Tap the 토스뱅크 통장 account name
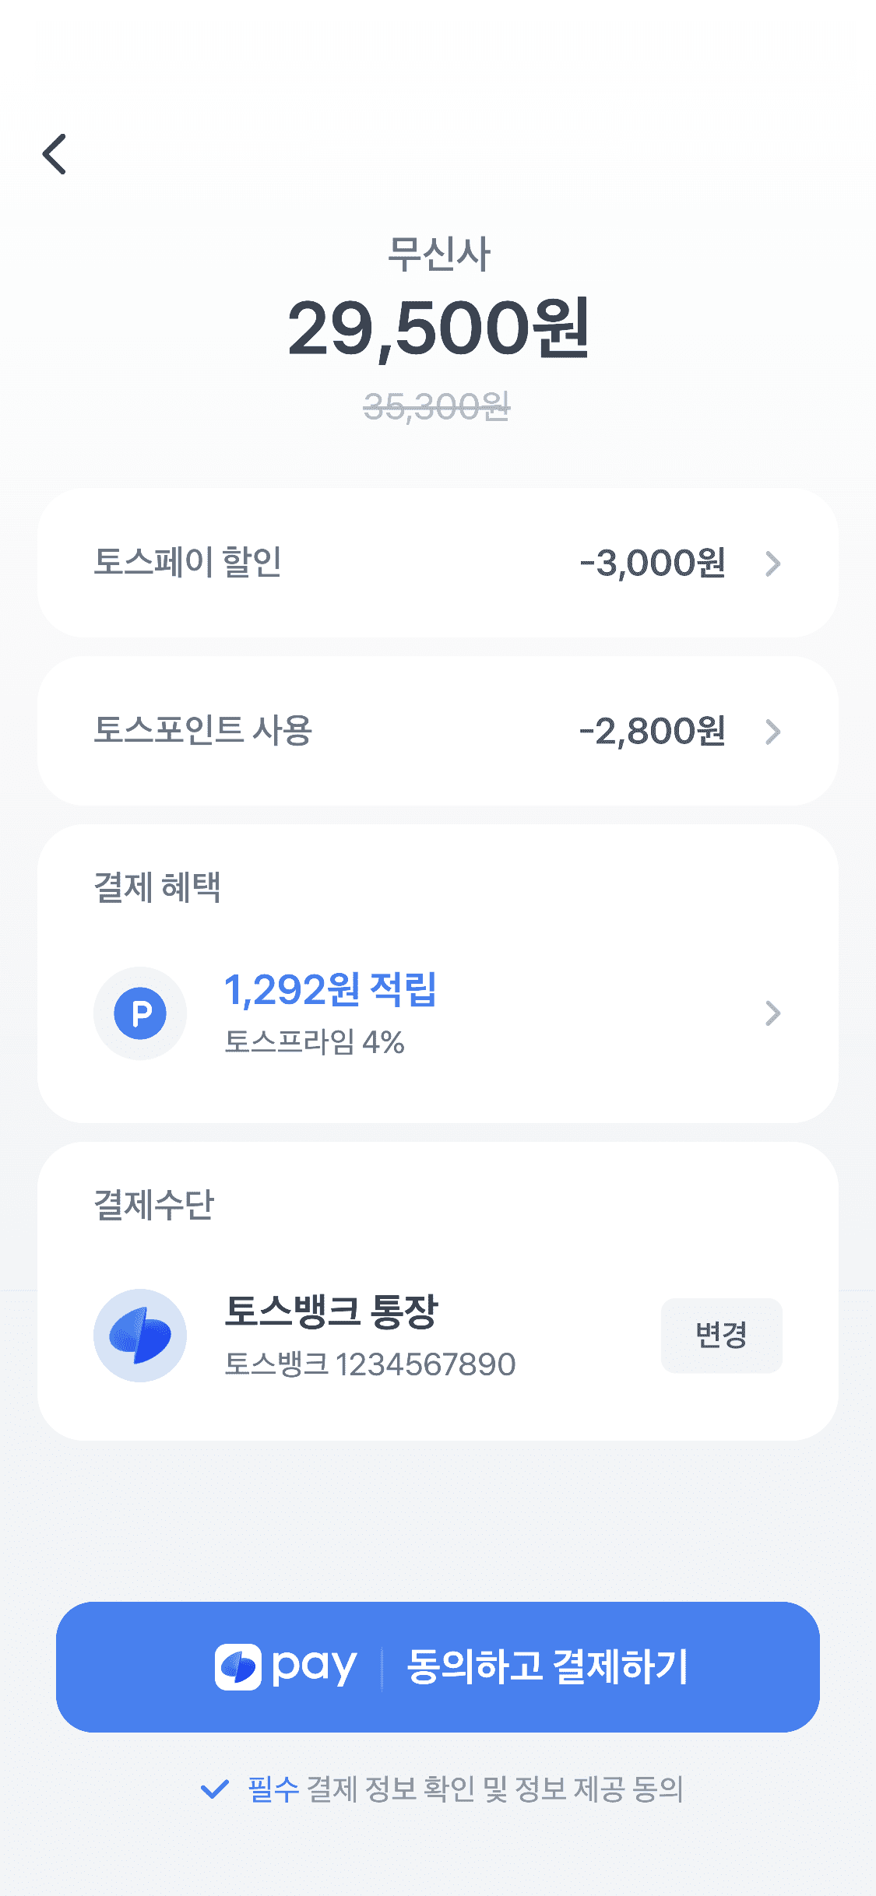The width and height of the screenshot is (876, 1896). point(332,1311)
